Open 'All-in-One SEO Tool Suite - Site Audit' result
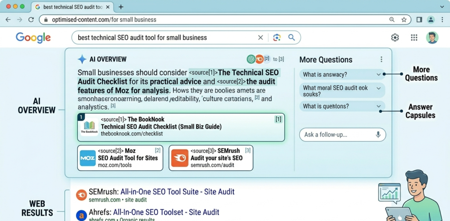The image size is (450, 221). (x=178, y=192)
